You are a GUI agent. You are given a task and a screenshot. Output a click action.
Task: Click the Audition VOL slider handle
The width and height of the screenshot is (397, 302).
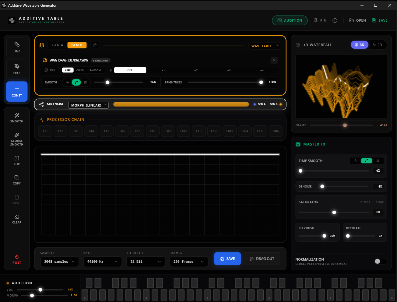coord(40,290)
